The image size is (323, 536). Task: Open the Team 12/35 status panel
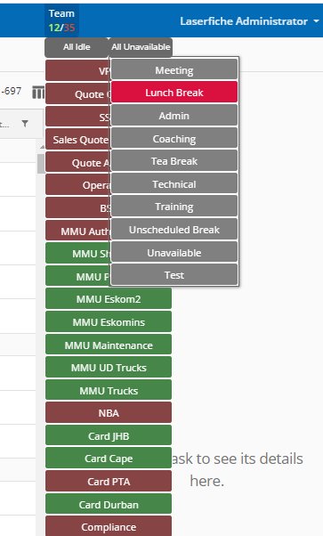click(61, 20)
